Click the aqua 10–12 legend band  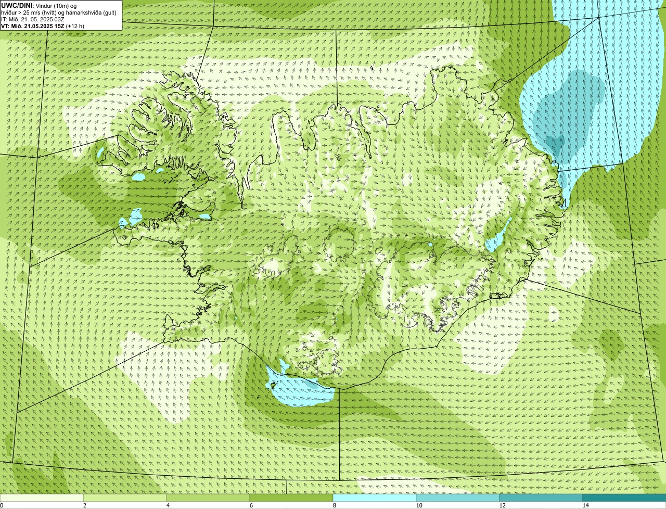point(458,498)
